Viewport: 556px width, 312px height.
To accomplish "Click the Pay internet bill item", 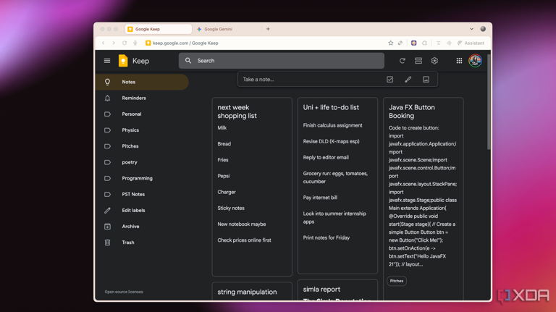I will 320,198.
